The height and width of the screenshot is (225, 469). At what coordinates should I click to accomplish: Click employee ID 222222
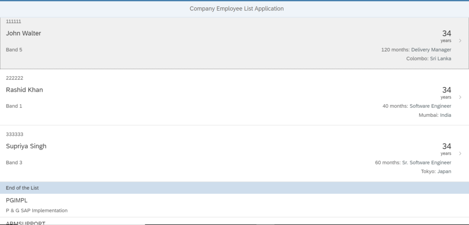[14, 78]
